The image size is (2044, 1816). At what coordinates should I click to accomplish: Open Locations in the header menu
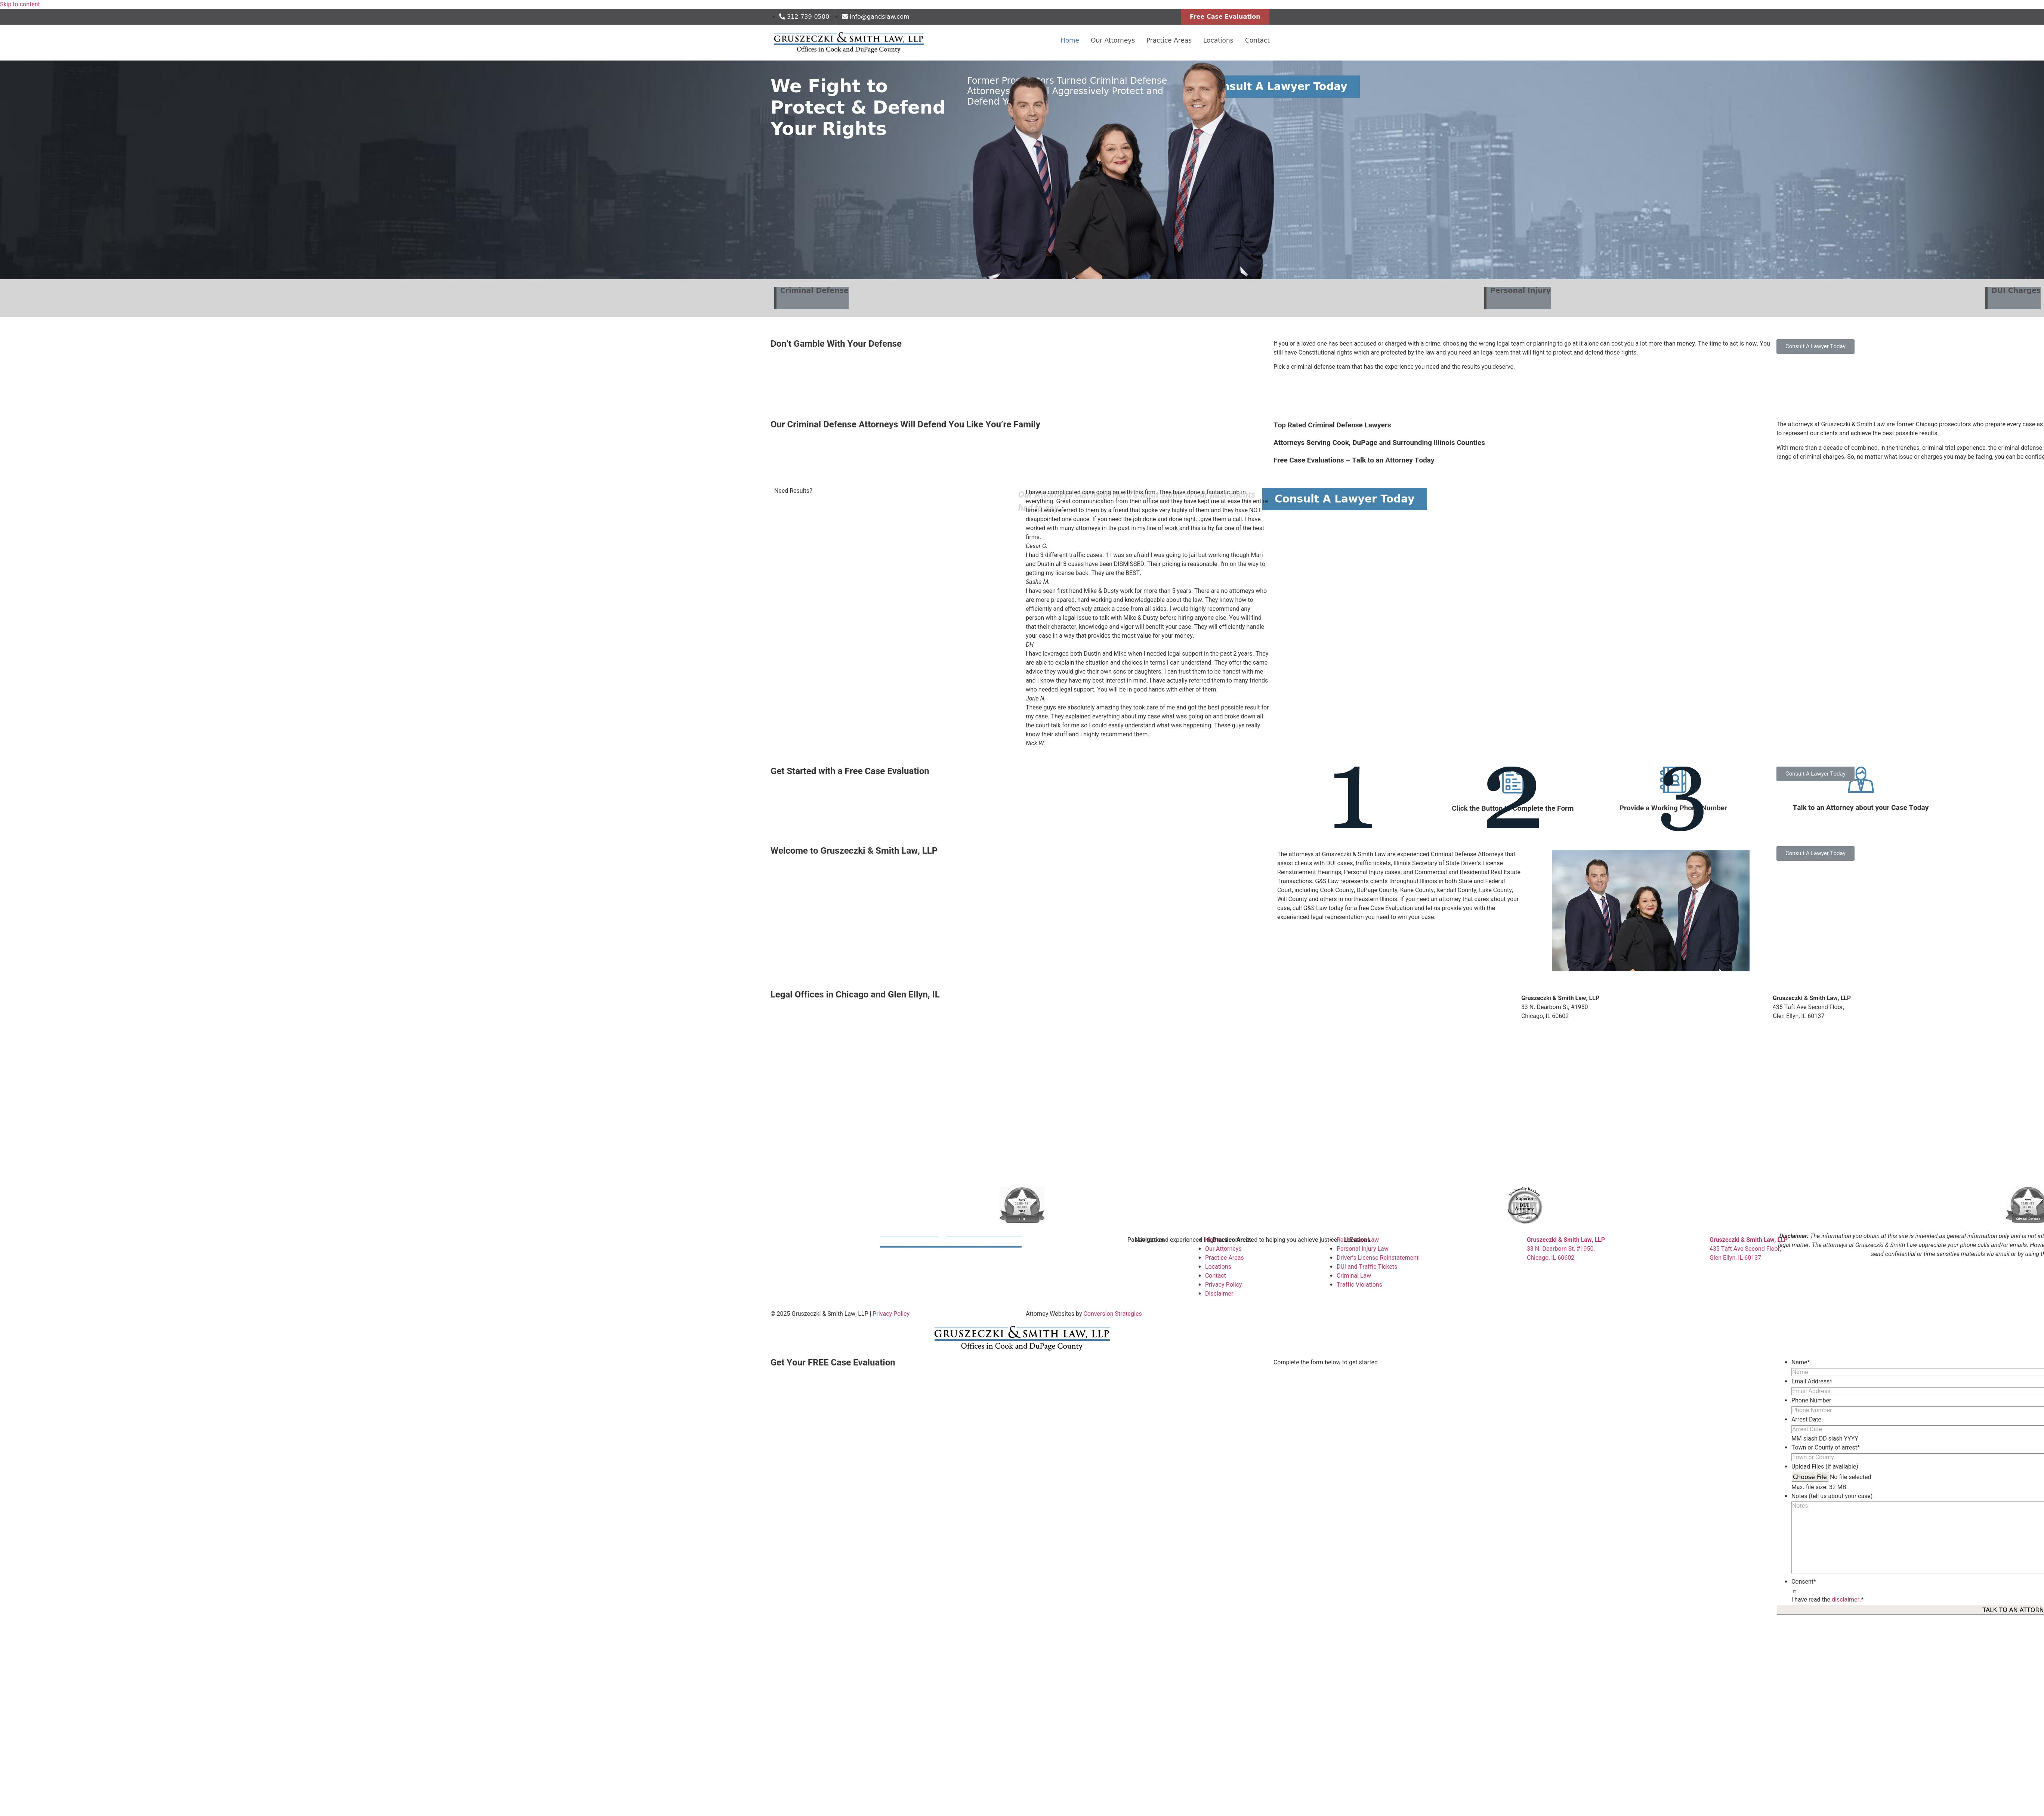click(1218, 41)
